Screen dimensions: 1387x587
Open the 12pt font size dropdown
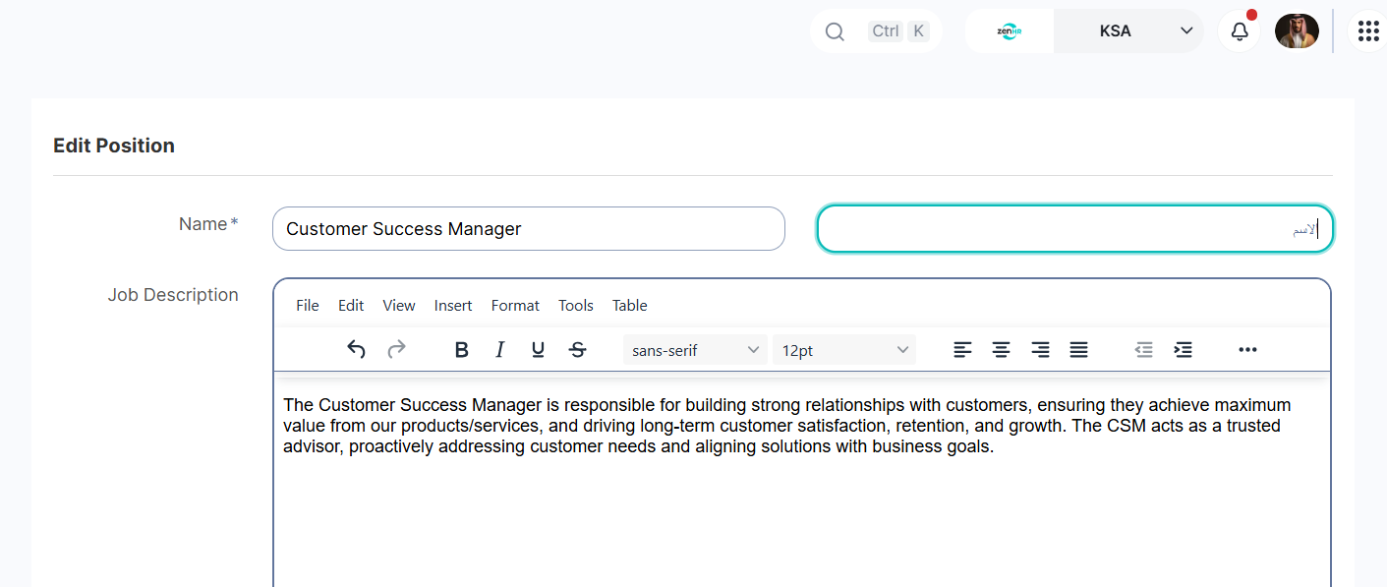click(x=844, y=350)
